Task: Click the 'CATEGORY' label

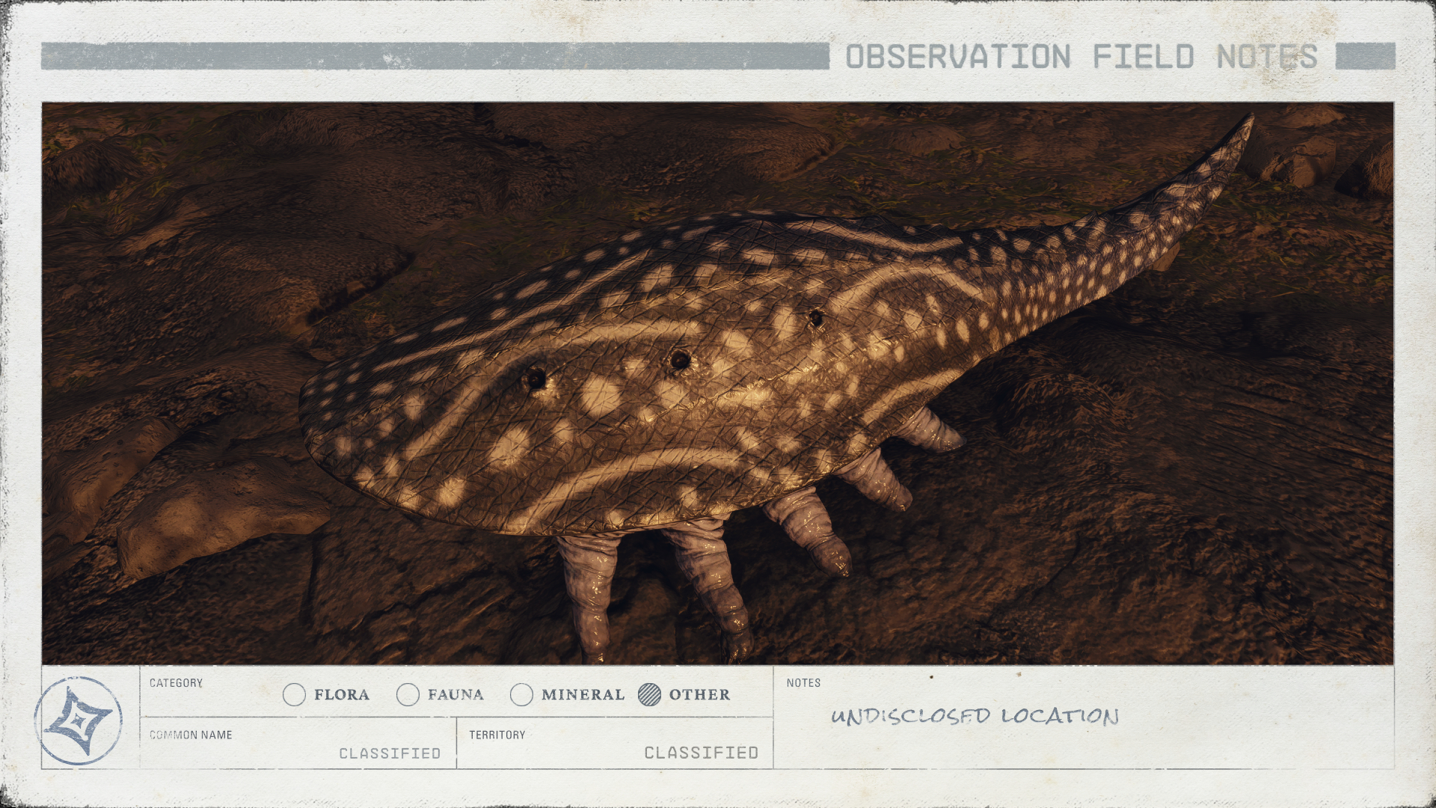Action: point(176,683)
